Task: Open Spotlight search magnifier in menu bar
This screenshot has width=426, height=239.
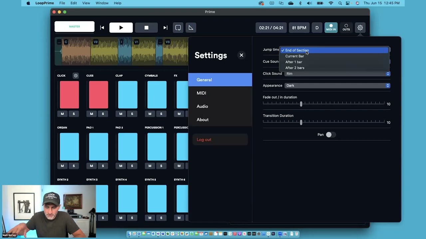Action: 340,3
